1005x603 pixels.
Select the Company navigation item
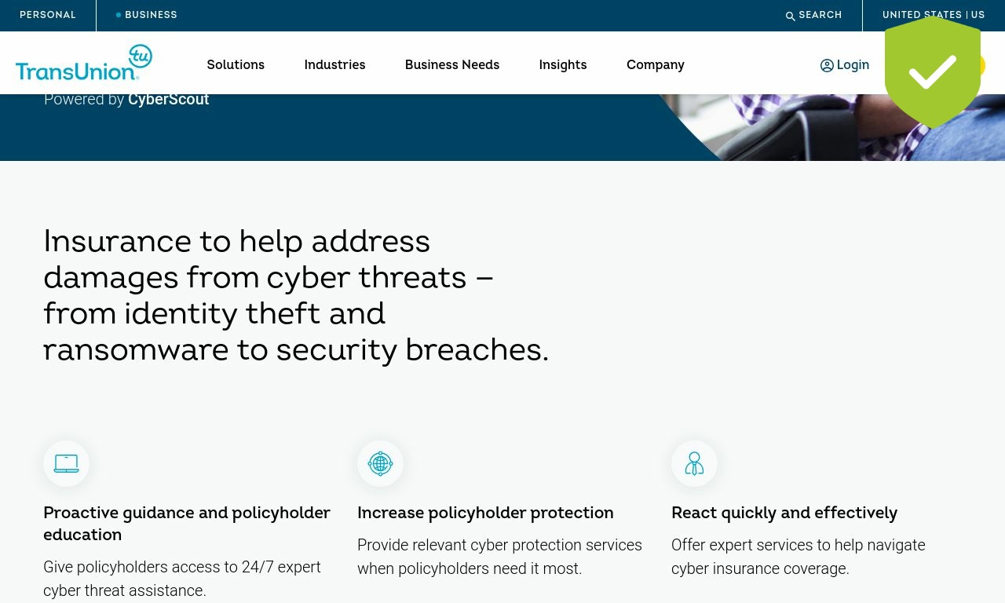point(656,65)
